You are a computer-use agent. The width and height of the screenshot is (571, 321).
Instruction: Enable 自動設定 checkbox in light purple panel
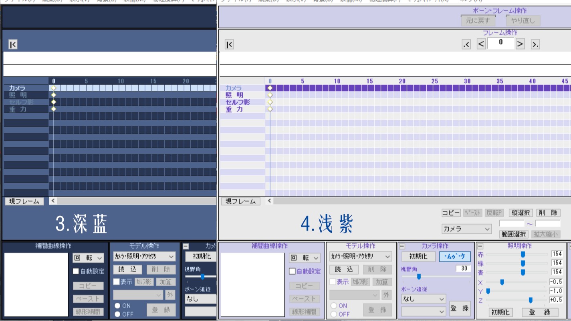pos(293,271)
